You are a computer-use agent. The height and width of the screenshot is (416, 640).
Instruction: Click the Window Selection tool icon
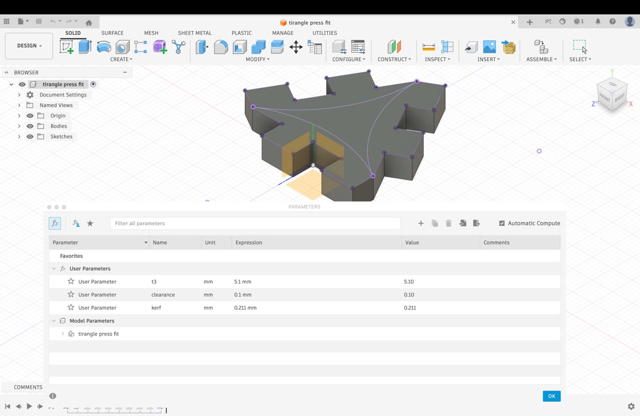pos(580,46)
